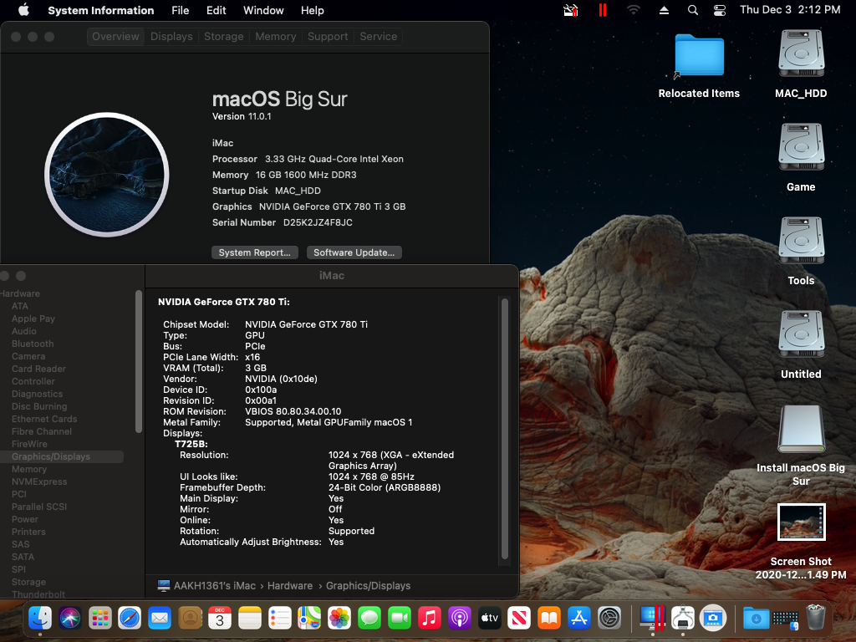The height and width of the screenshot is (642, 856).
Task: Open Spotlight search in menu bar
Action: [692, 10]
